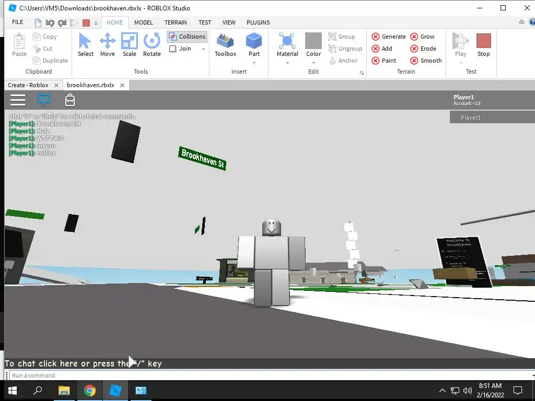Image resolution: width=535 pixels, height=401 pixels.
Task: Select the HOME ribbon tab
Action: pyautogui.click(x=114, y=22)
